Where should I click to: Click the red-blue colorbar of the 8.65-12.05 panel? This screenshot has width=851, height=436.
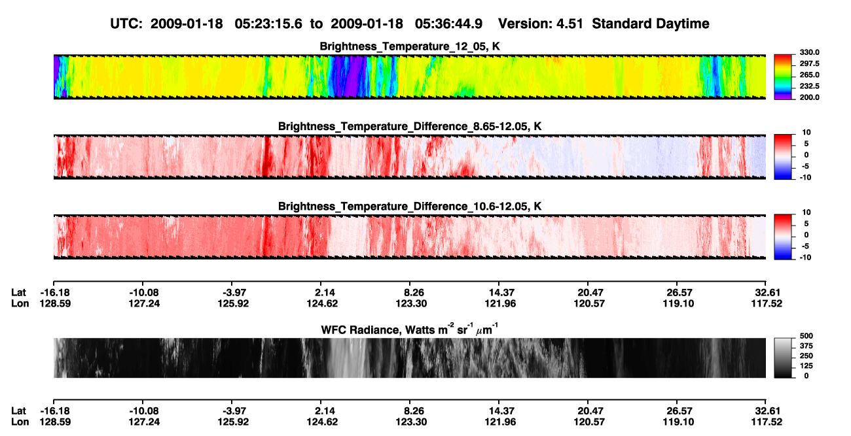tap(783, 157)
